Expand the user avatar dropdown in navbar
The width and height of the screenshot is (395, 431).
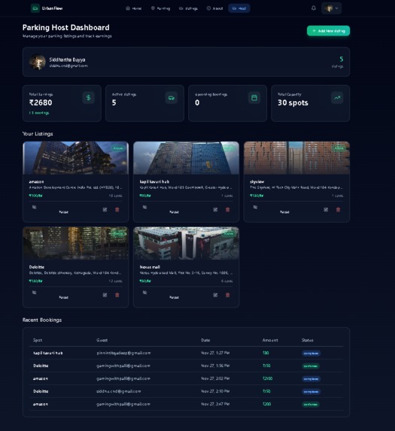point(332,8)
